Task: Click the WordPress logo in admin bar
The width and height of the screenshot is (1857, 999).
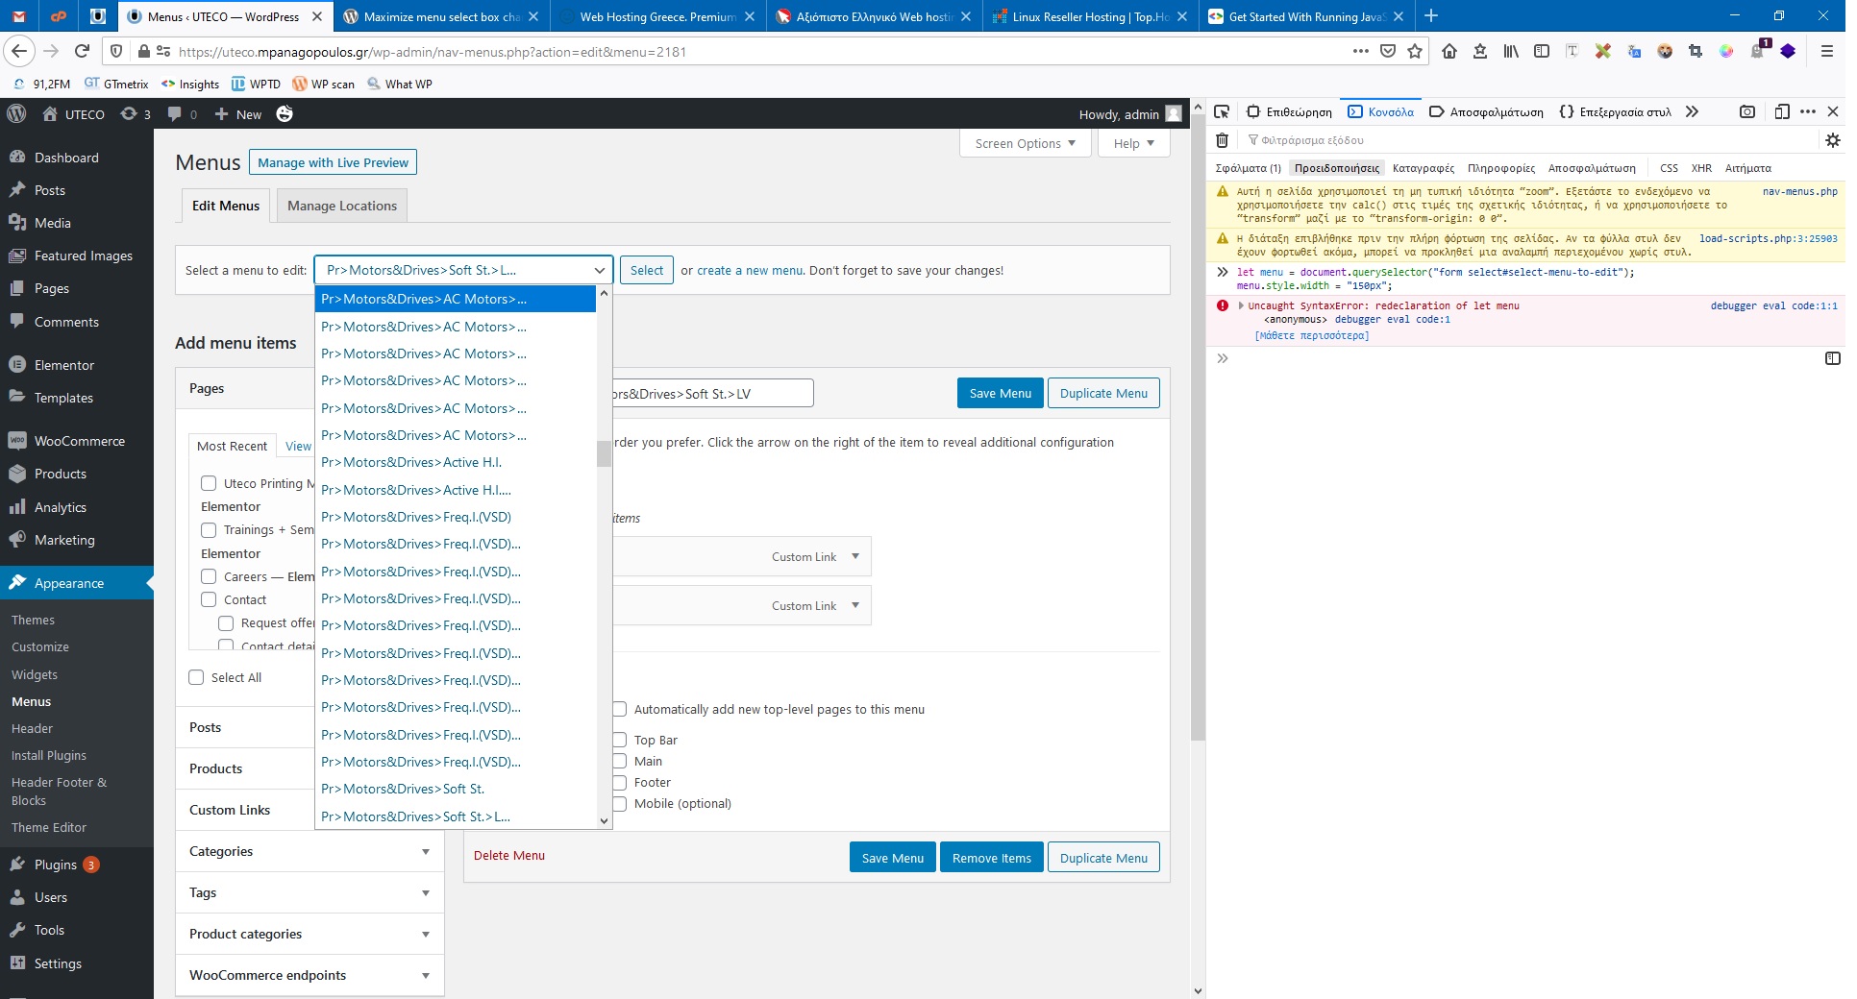Action: [16, 113]
